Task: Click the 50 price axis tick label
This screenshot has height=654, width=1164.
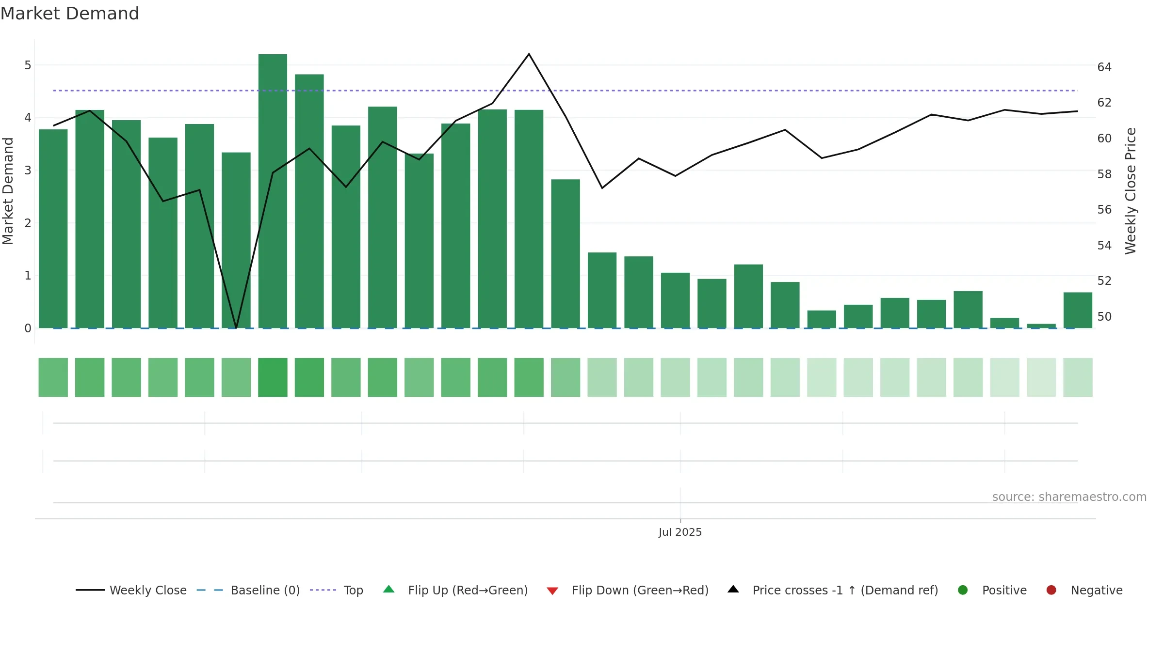Action: (1104, 316)
